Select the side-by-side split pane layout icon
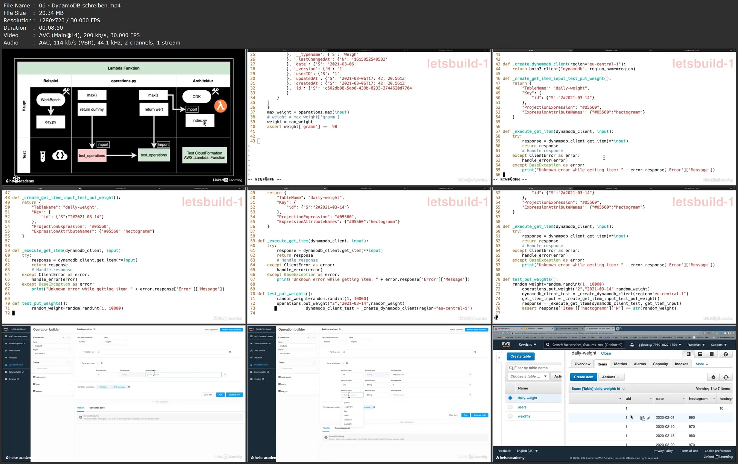738x464 pixels. pyautogui.click(x=688, y=354)
